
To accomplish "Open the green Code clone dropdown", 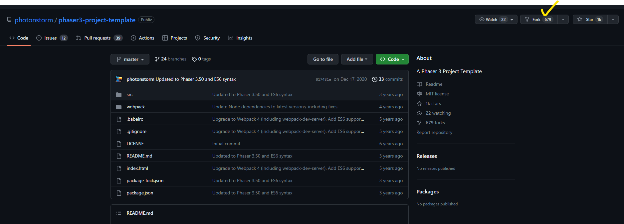I will point(392,59).
